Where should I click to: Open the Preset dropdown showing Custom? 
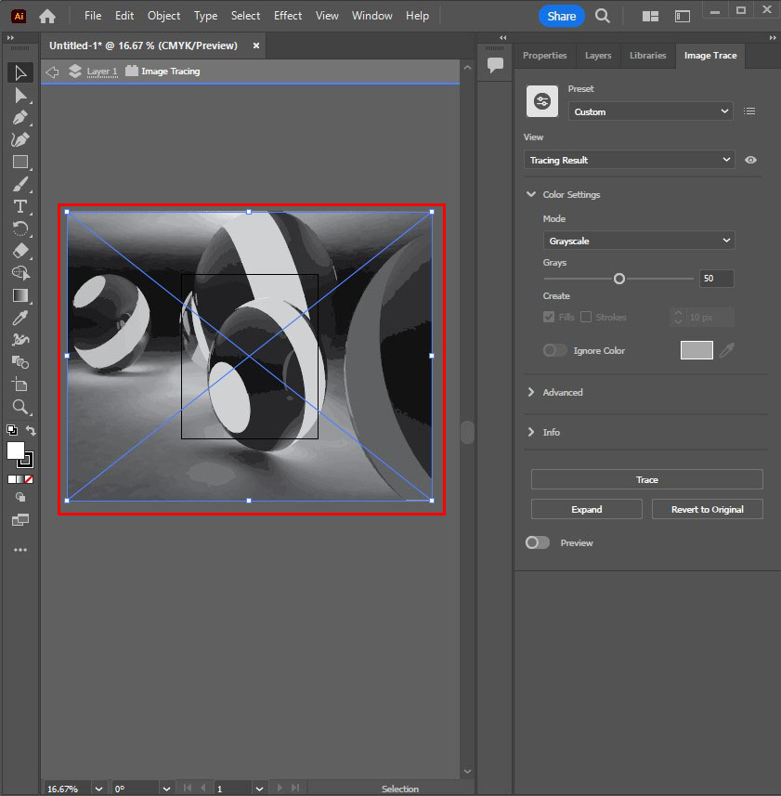(x=650, y=111)
